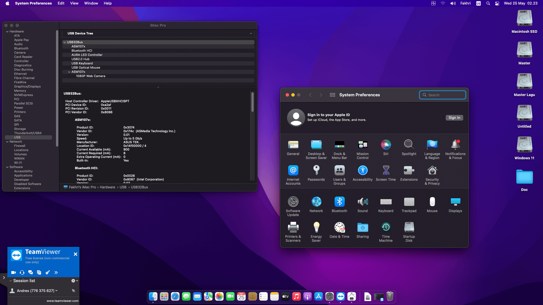Screen dimensions: 543x305
Task: Collapse the USB32Bus tree node
Action: tap(65, 42)
